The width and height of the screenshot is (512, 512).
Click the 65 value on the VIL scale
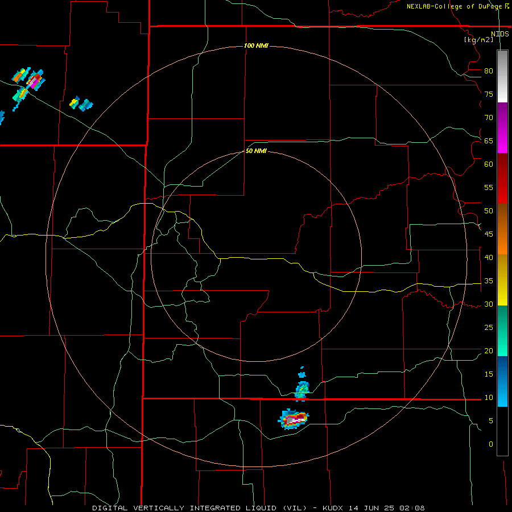pos(489,141)
